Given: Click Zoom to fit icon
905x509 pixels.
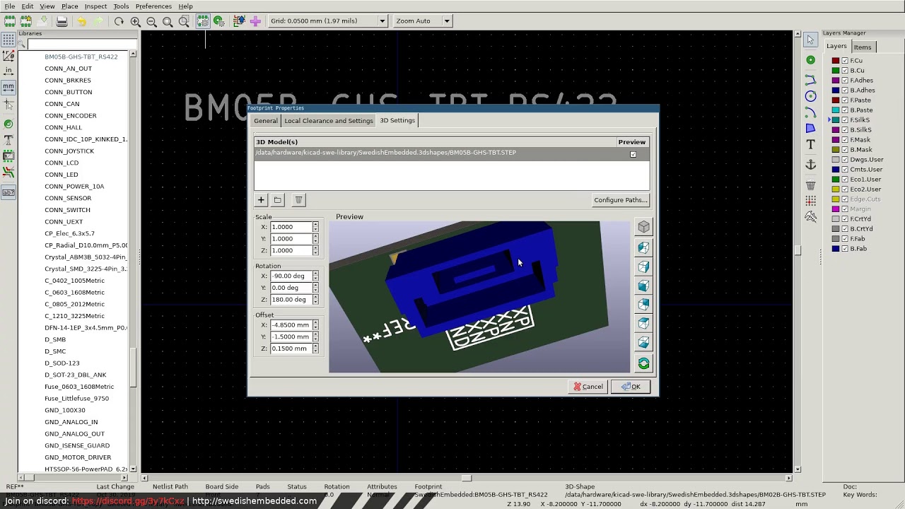Looking at the screenshot, I should 168,21.
